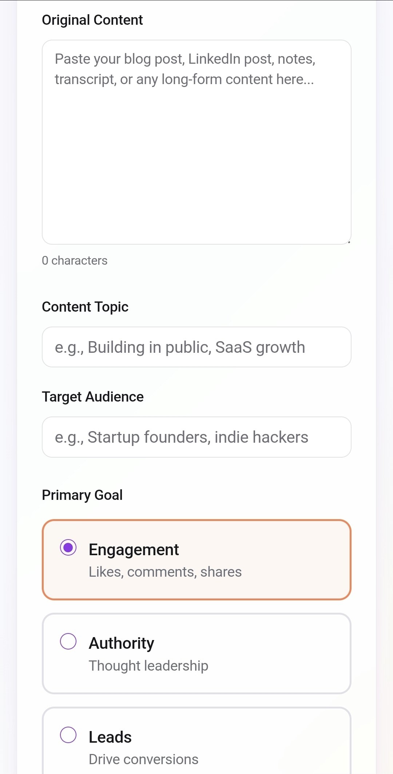
Task: Click the Primary Goal section heading
Action: [82, 494]
